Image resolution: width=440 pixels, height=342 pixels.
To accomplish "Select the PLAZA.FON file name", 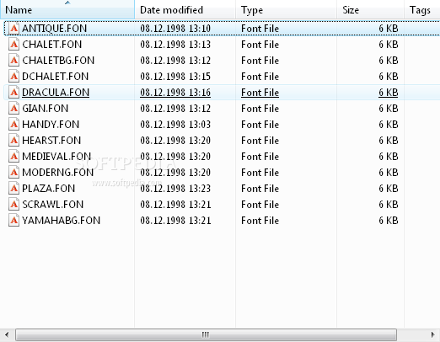I will 48,189.
